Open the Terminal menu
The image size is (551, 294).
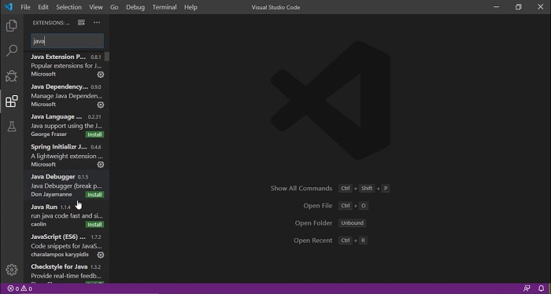(x=165, y=7)
